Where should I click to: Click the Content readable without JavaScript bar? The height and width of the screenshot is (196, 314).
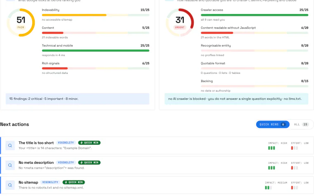coord(255,33)
